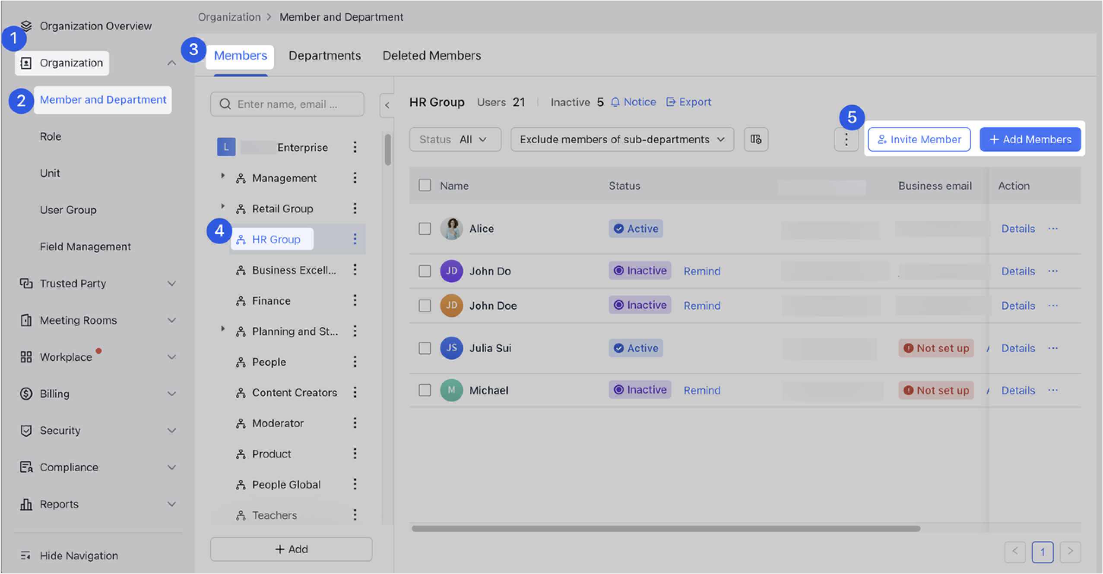Open the column display settings icon

[755, 139]
